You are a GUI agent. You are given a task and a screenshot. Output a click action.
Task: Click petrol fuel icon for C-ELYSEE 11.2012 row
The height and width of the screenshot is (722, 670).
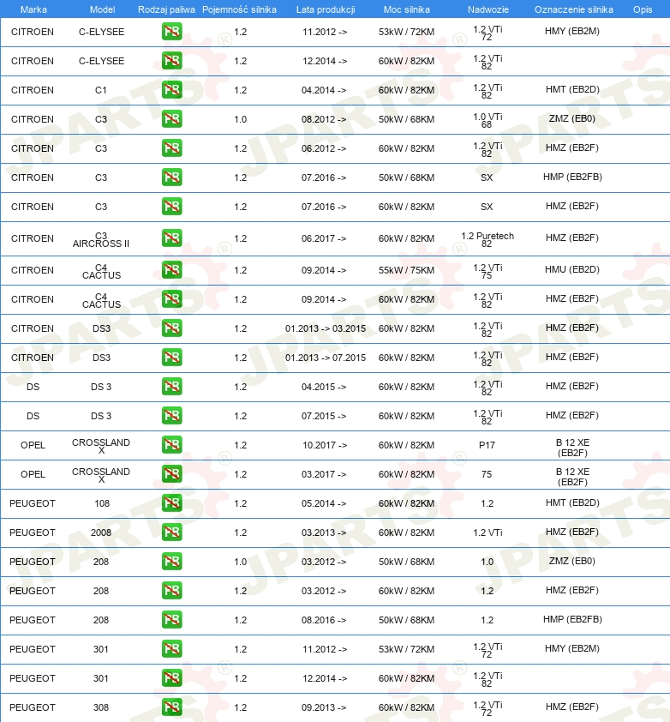pyautogui.click(x=171, y=32)
